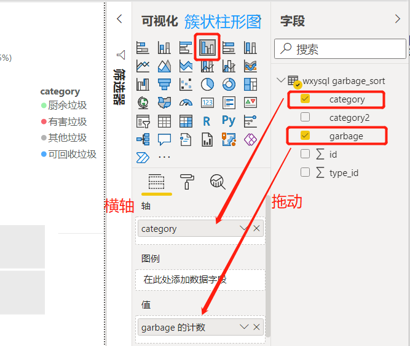410x346 pixels.
Task: Select the scatter chart visual
Action: [186, 84]
